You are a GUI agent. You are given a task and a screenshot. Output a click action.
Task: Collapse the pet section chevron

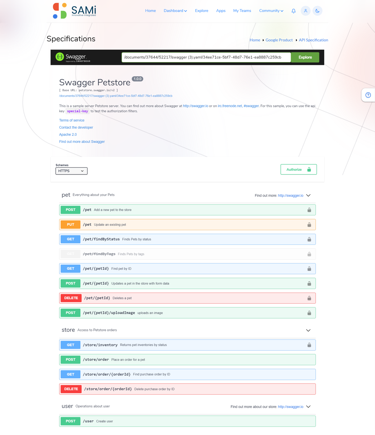pos(308,196)
